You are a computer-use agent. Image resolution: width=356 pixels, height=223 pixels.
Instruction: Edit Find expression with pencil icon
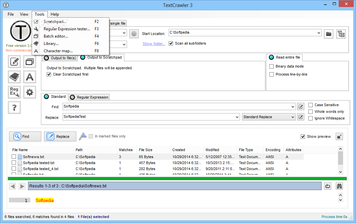click(x=301, y=107)
